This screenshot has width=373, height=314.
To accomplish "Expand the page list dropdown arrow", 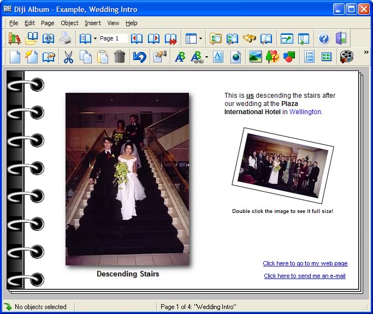I will 95,39.
